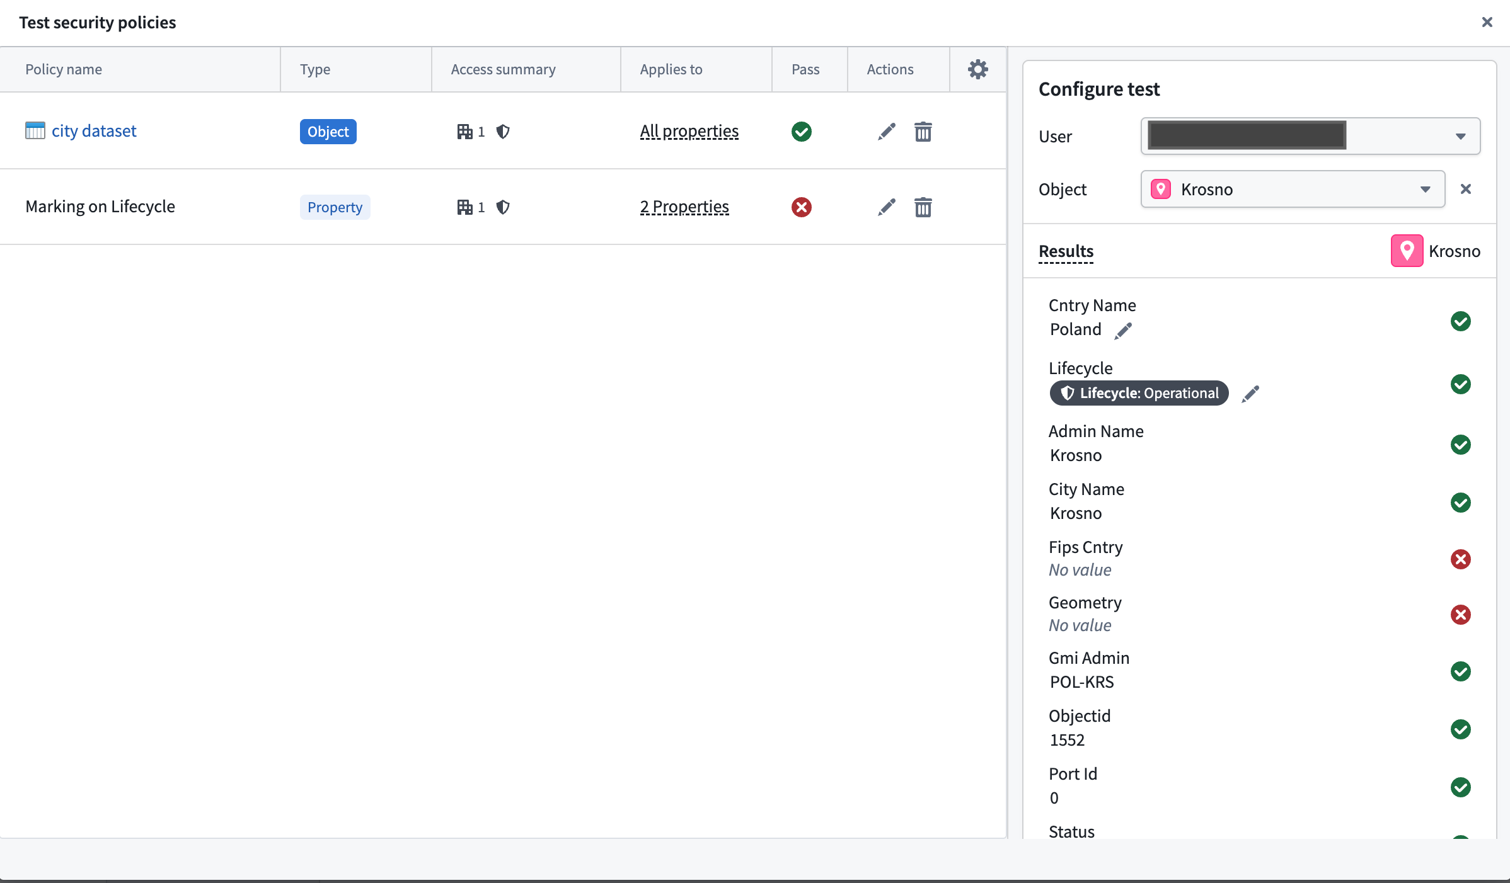The height and width of the screenshot is (883, 1510).
Task: Click Objectid value 1552
Action: [1067, 740]
